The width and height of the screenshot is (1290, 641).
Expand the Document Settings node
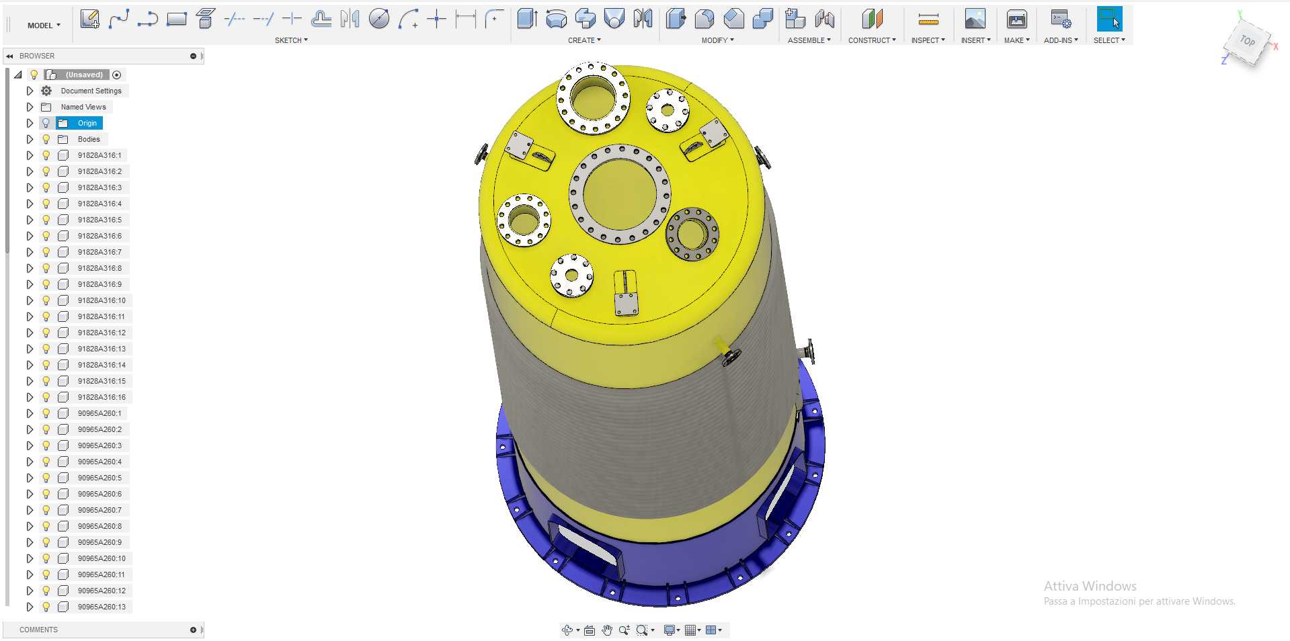tap(30, 91)
